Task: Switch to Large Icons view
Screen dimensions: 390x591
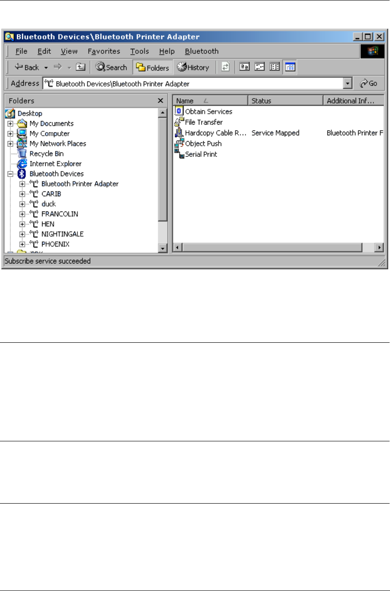Action: (244, 67)
